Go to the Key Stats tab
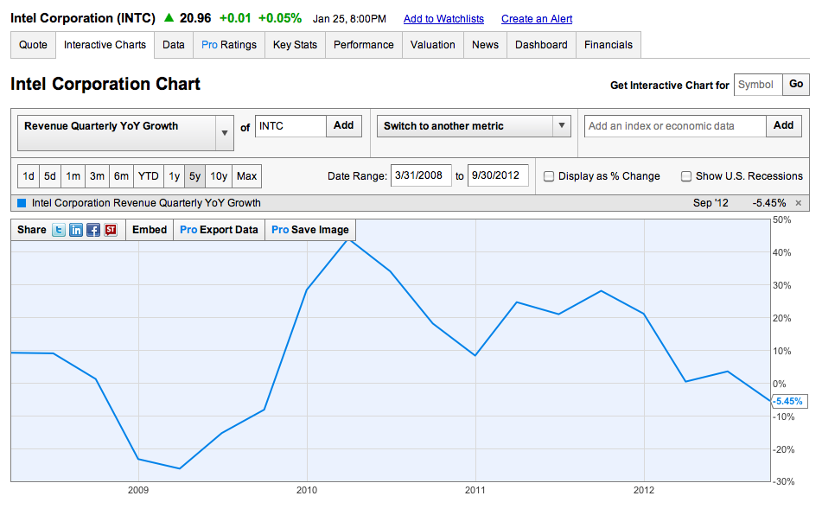 tap(295, 45)
